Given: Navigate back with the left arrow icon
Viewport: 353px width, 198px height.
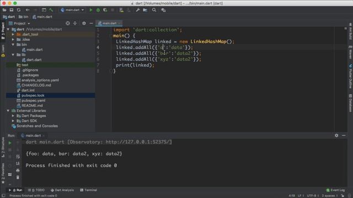Looking at the screenshot, I should (28, 10).
